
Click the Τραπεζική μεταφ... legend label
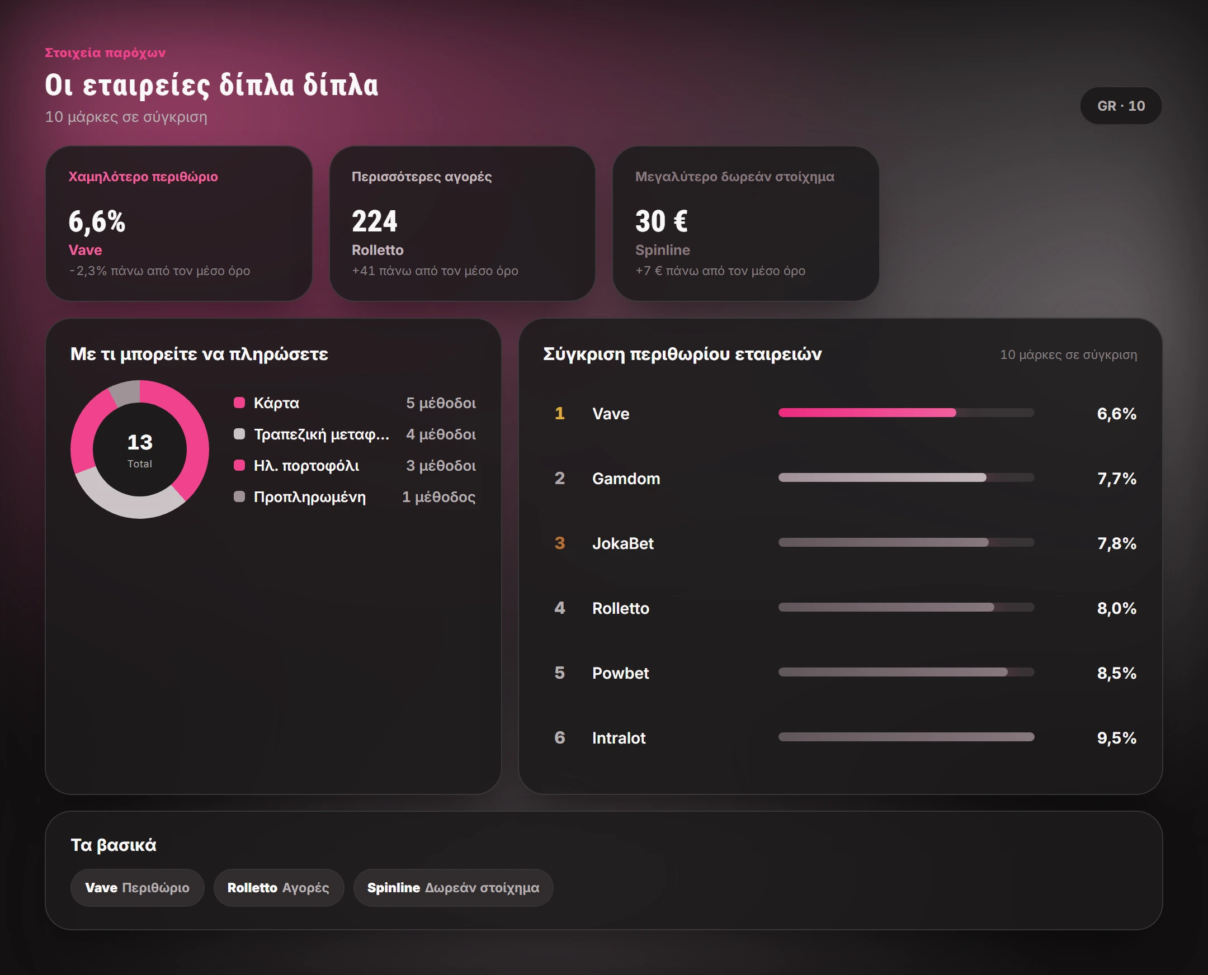[322, 434]
